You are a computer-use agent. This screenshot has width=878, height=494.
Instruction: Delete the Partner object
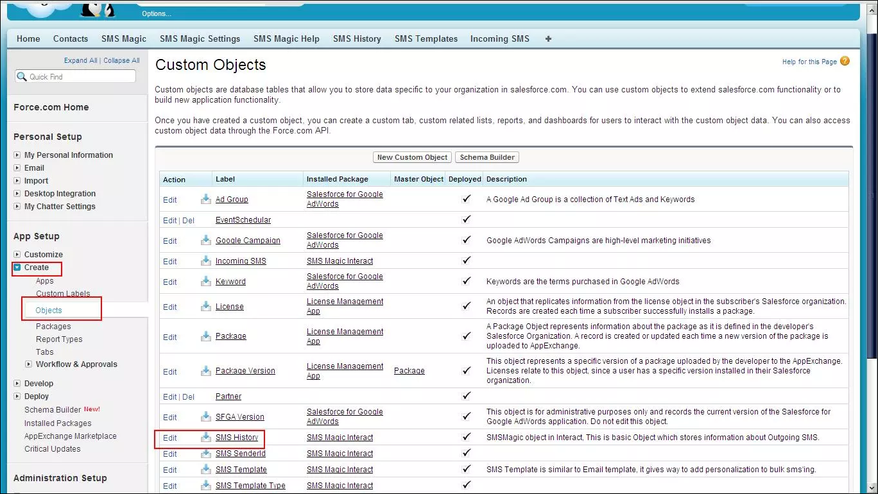[188, 396]
